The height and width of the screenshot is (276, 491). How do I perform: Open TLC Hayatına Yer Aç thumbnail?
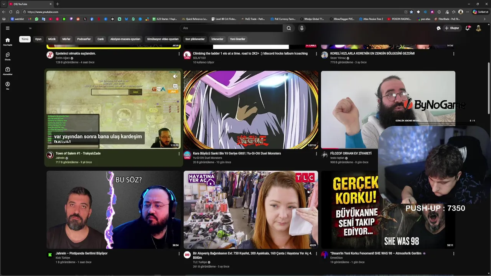point(251,210)
